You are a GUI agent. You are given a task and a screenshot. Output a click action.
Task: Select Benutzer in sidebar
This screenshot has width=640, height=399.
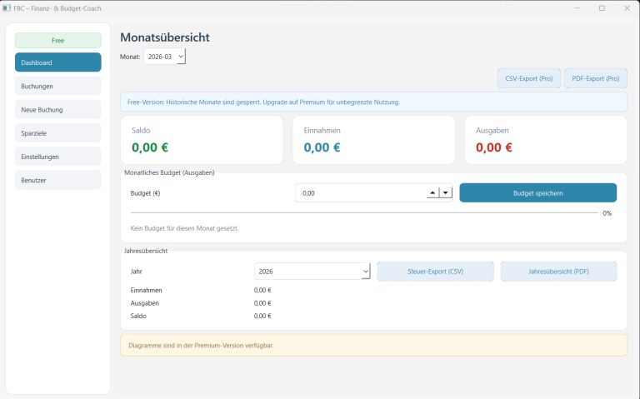pyautogui.click(x=57, y=180)
